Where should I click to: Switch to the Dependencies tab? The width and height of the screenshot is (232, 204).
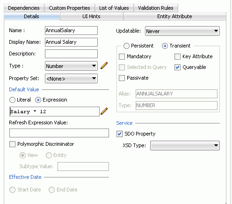(x=24, y=8)
